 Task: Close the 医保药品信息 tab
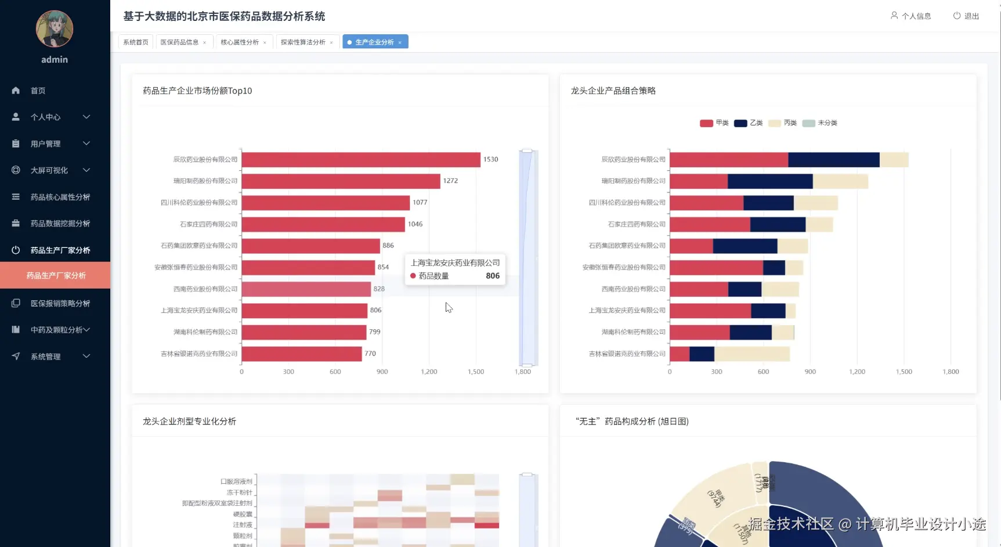coord(205,42)
